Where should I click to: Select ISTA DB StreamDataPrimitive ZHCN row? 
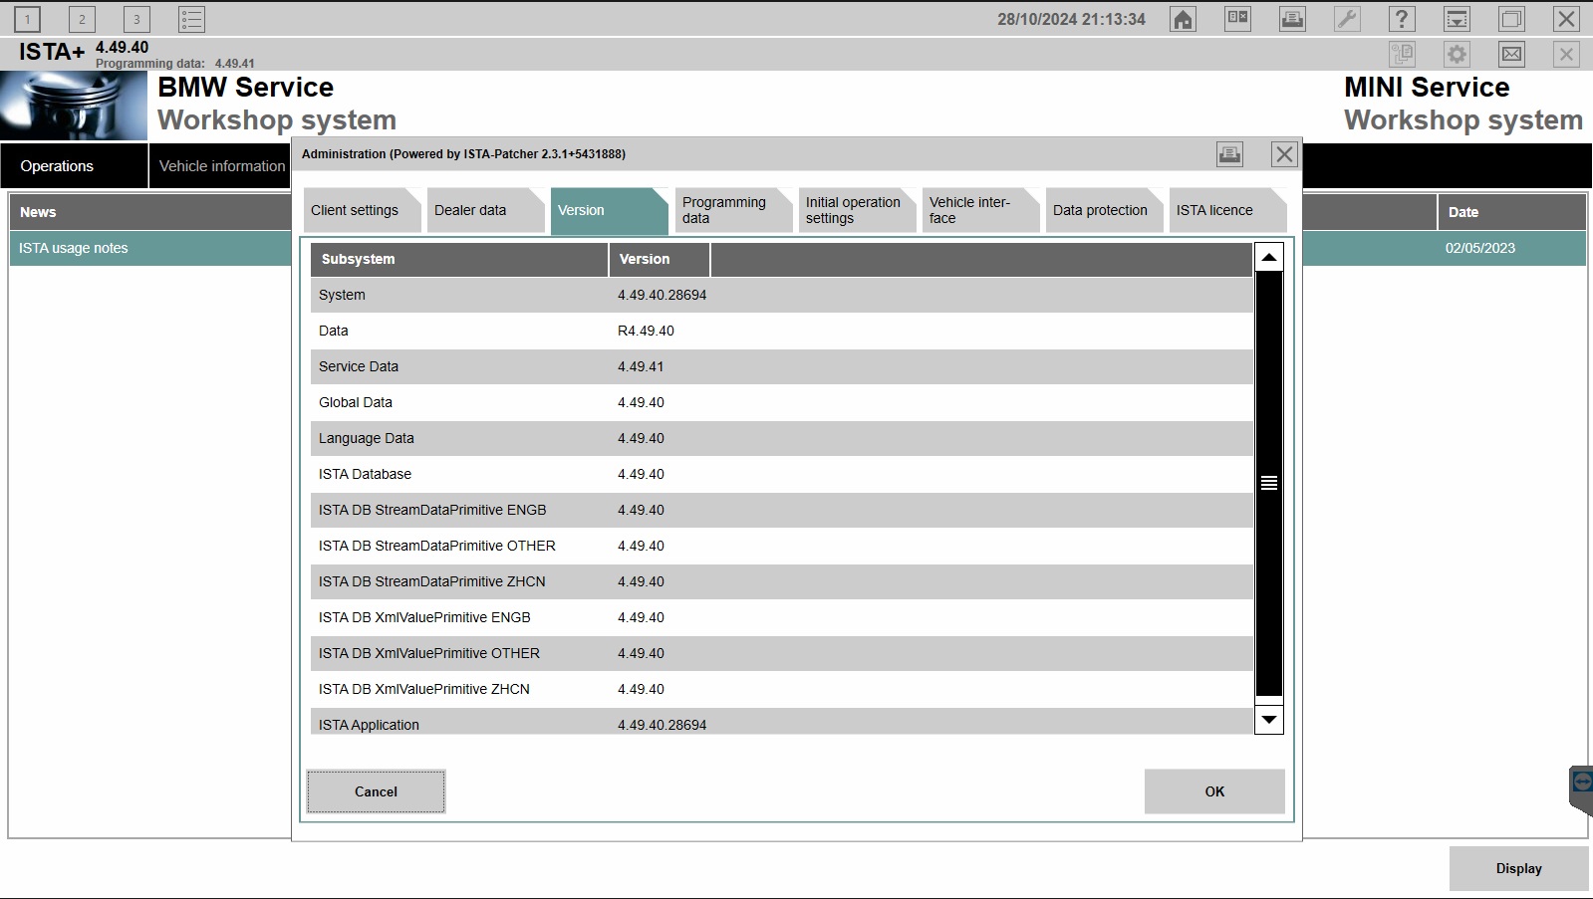[x=781, y=581]
